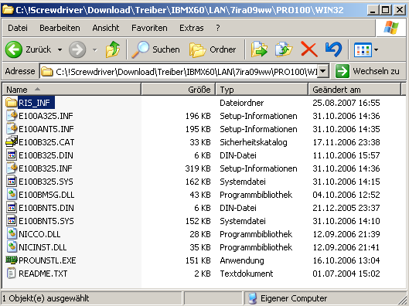This screenshot has height=306, width=409.
Task: Click the folder icon in the address bar
Action: point(47,71)
